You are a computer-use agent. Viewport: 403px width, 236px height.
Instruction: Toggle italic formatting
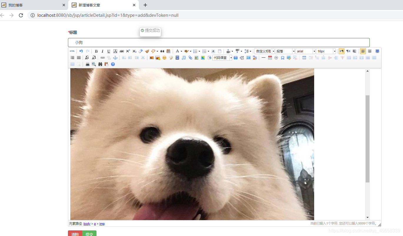tap(102, 51)
